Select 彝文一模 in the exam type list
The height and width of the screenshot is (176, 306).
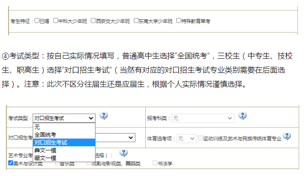point(64,150)
